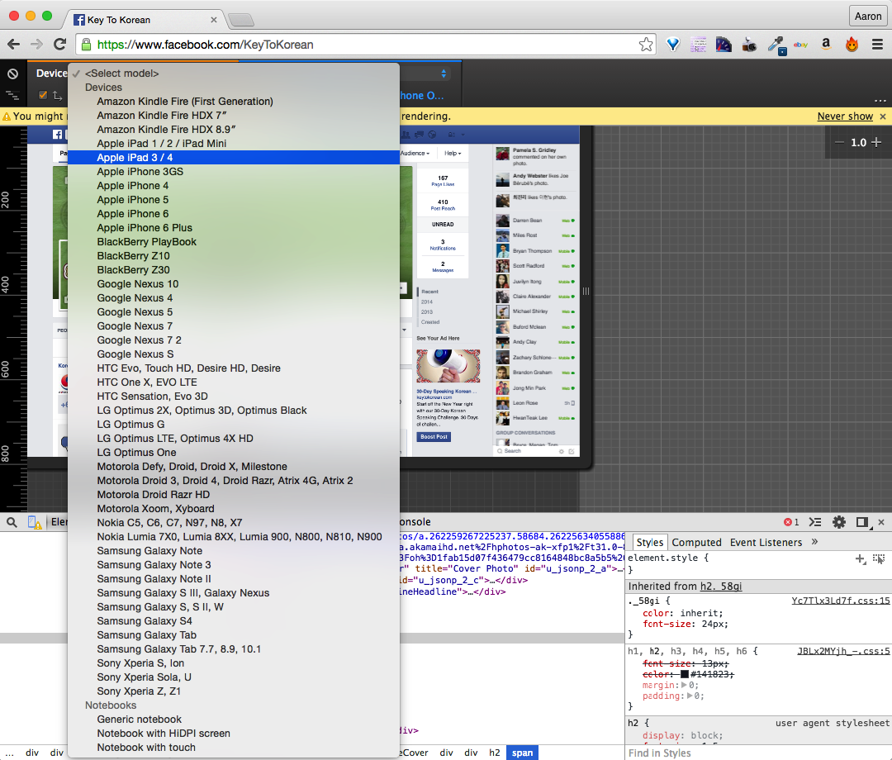The image size is (892, 760).
Task: Toggle device mode phone icon
Action: 35,522
